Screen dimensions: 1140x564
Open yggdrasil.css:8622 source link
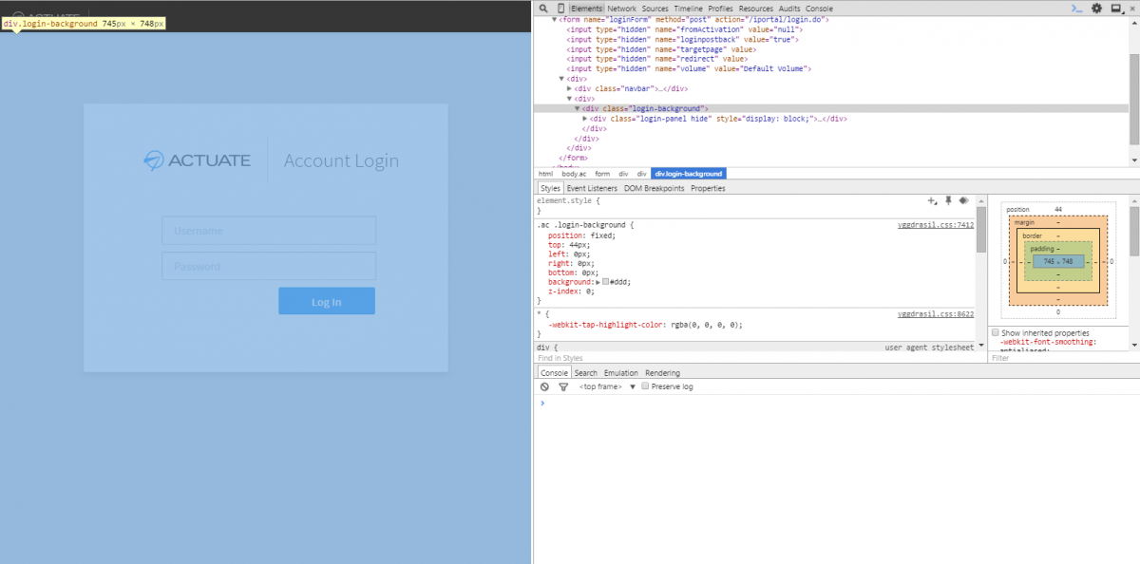936,314
